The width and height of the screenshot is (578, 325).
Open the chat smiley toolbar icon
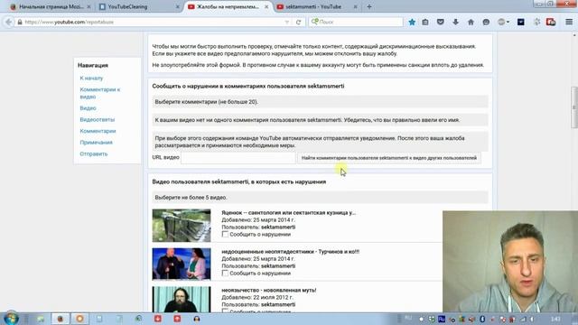pyautogui.click(x=486, y=22)
